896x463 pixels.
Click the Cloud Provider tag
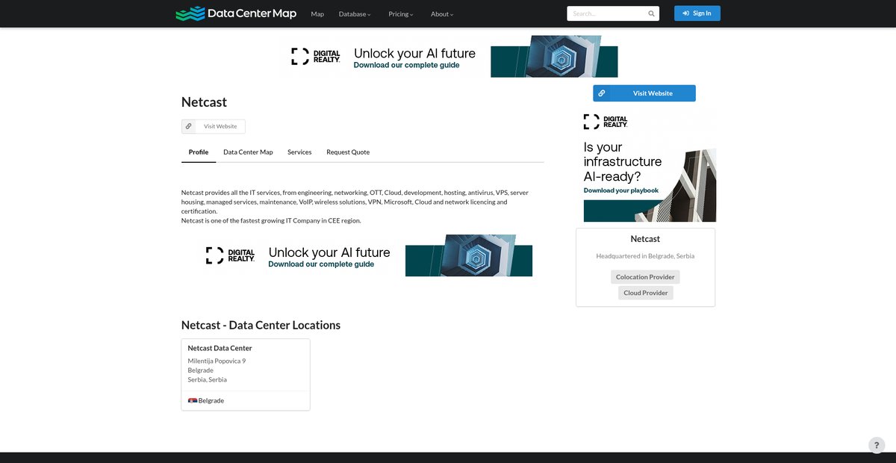click(646, 293)
